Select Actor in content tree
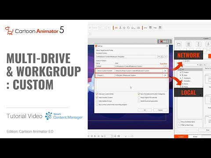 click(186, 75)
